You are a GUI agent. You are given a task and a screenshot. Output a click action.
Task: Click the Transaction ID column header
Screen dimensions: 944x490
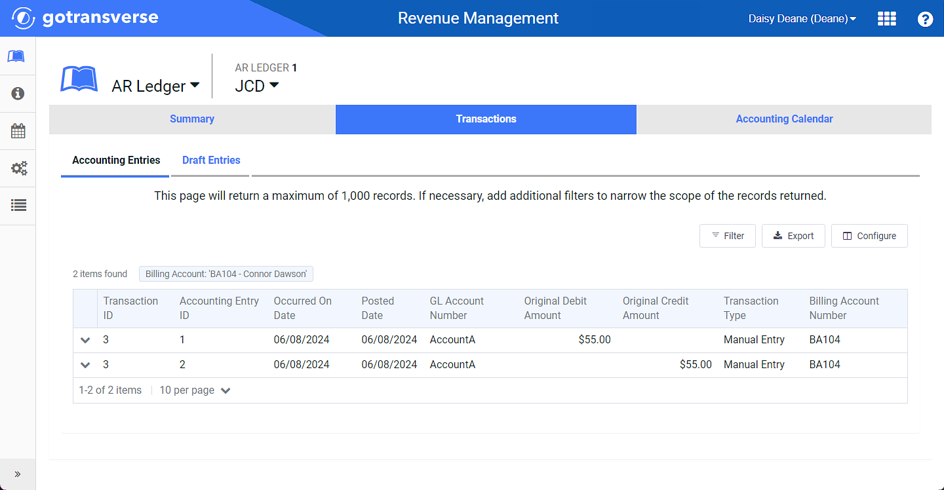coord(130,308)
